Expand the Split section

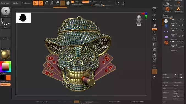pos(164,102)
